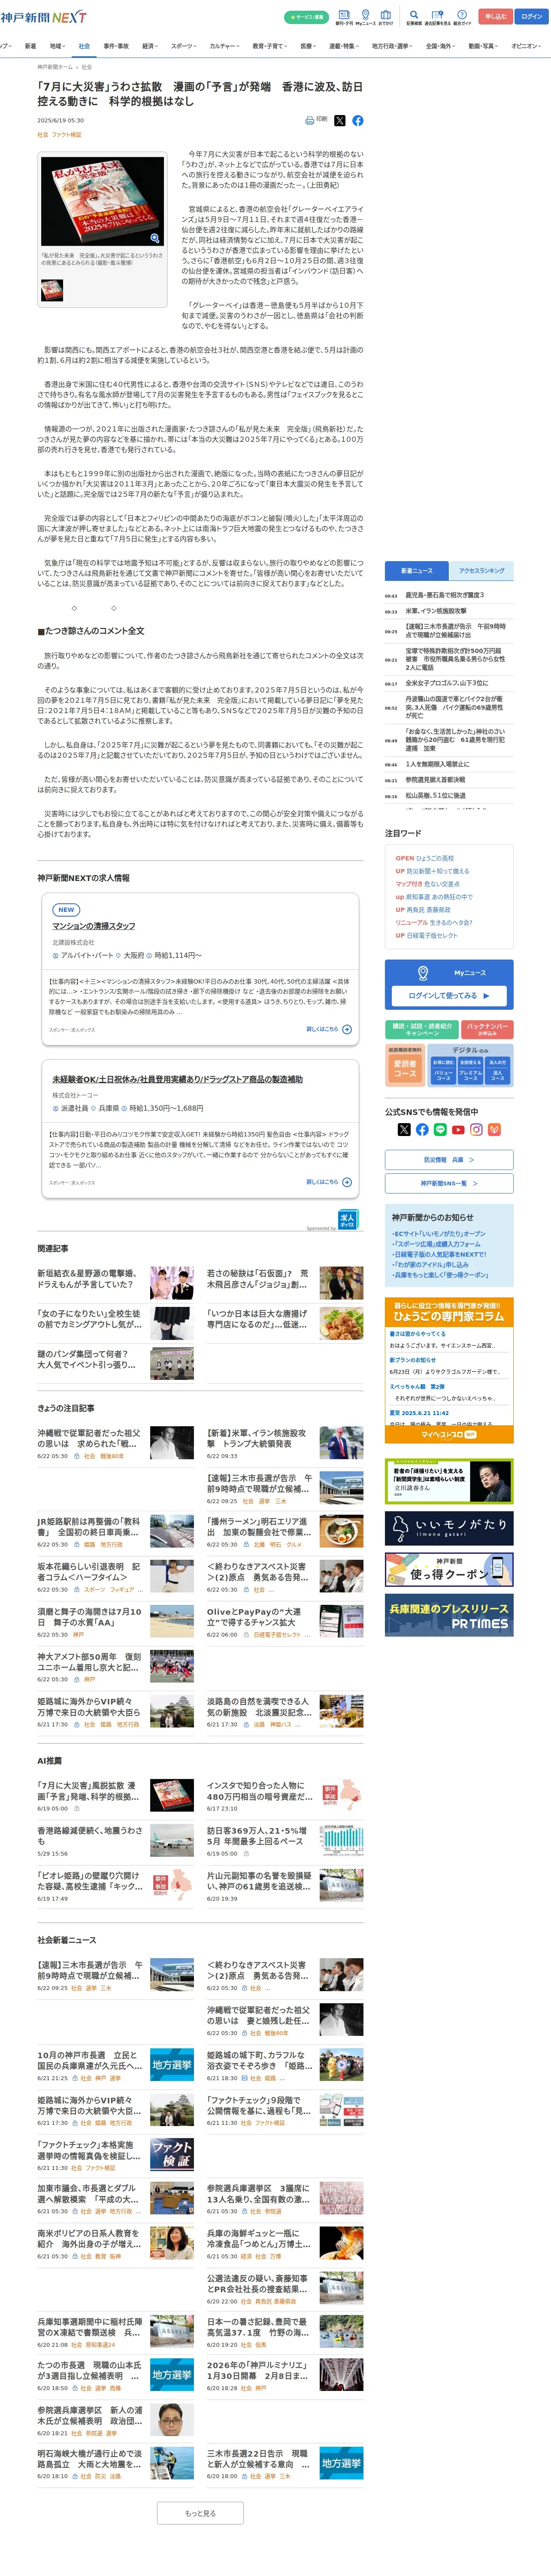Open the 事件・事故 navigation item
Screen dimensions: 551x2576
pyautogui.click(x=116, y=46)
